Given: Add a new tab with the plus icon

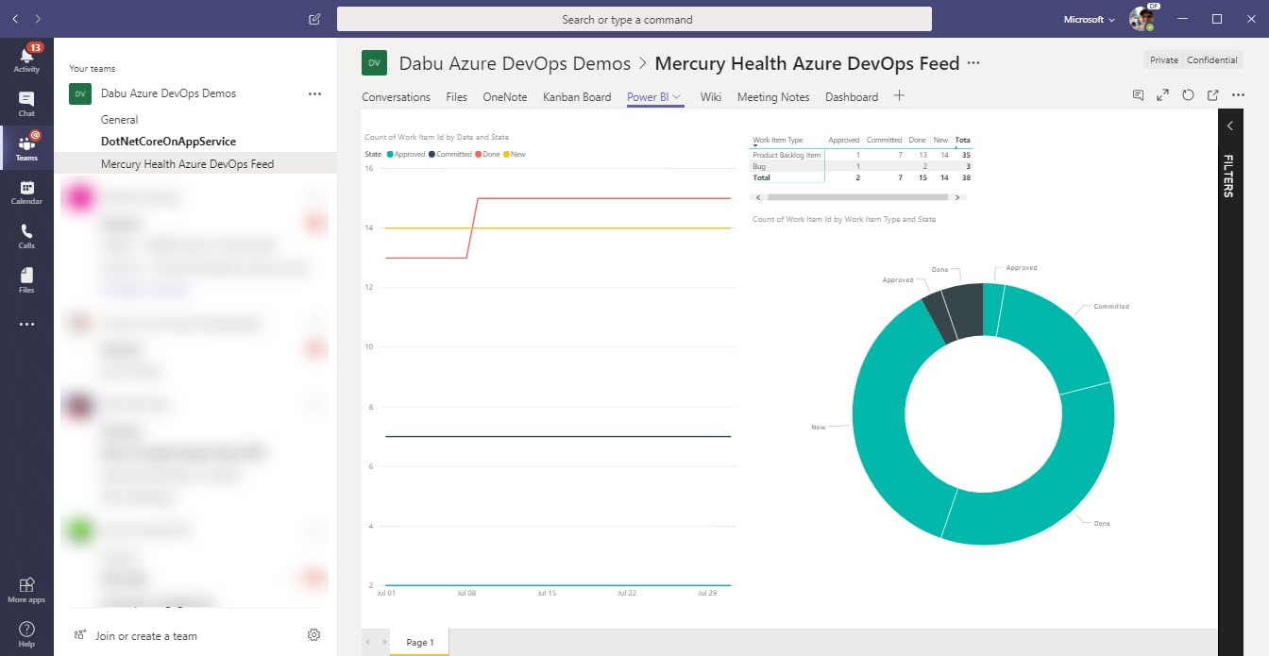Looking at the screenshot, I should pyautogui.click(x=899, y=95).
